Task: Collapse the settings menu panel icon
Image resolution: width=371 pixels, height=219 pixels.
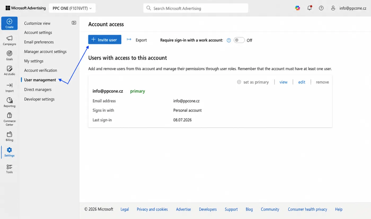Action: click(74, 23)
